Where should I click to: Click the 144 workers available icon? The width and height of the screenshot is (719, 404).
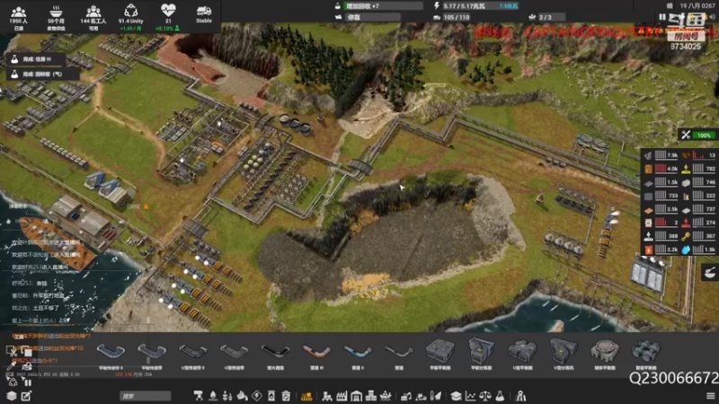[x=93, y=18]
